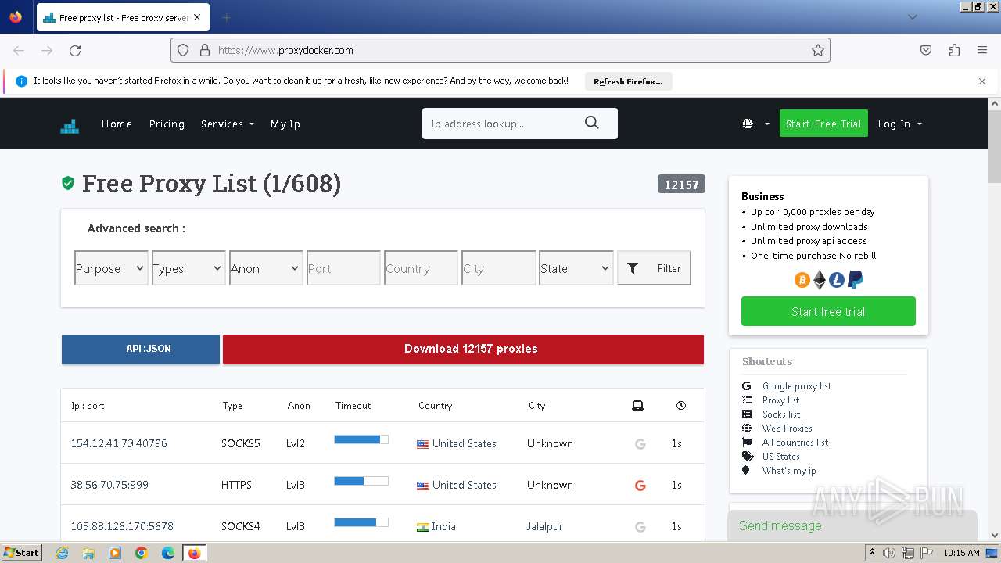Screen dimensions: 1001x563
Task: Expand the language dropdown caret
Action: [x=766, y=124]
